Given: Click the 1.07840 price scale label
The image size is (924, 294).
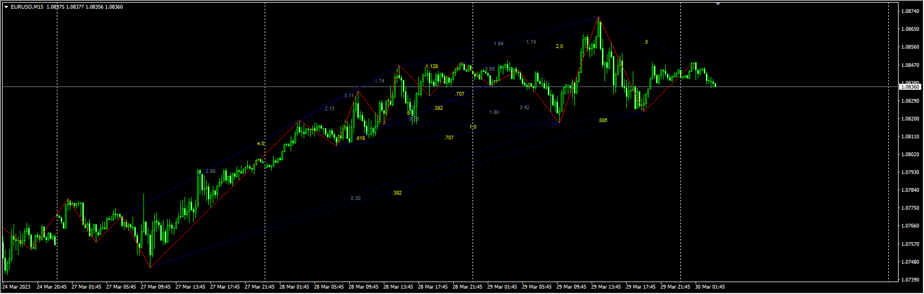Looking at the screenshot, I should (911, 190).
